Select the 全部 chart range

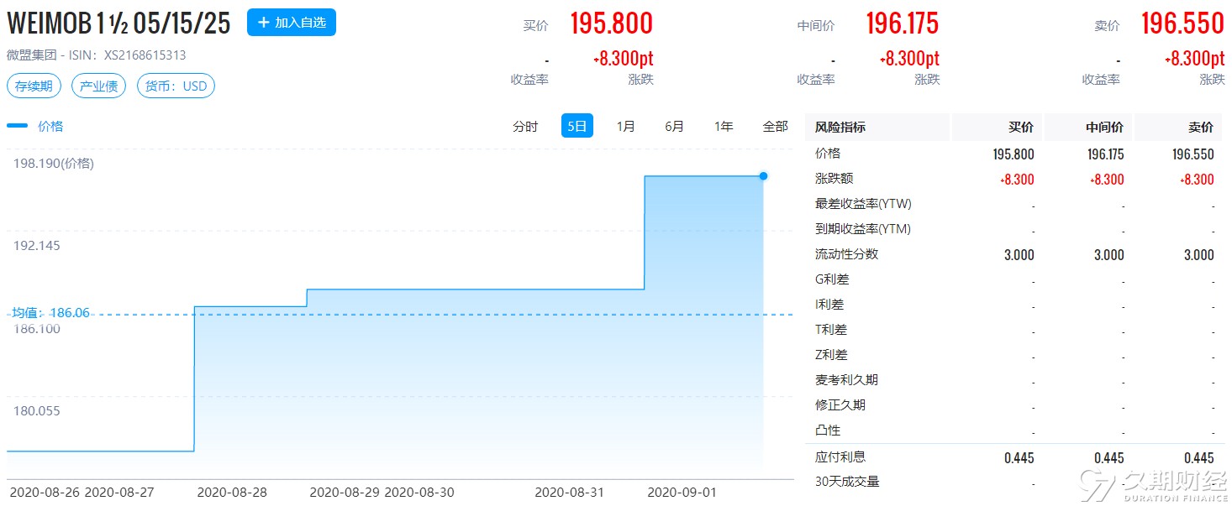[x=775, y=127]
